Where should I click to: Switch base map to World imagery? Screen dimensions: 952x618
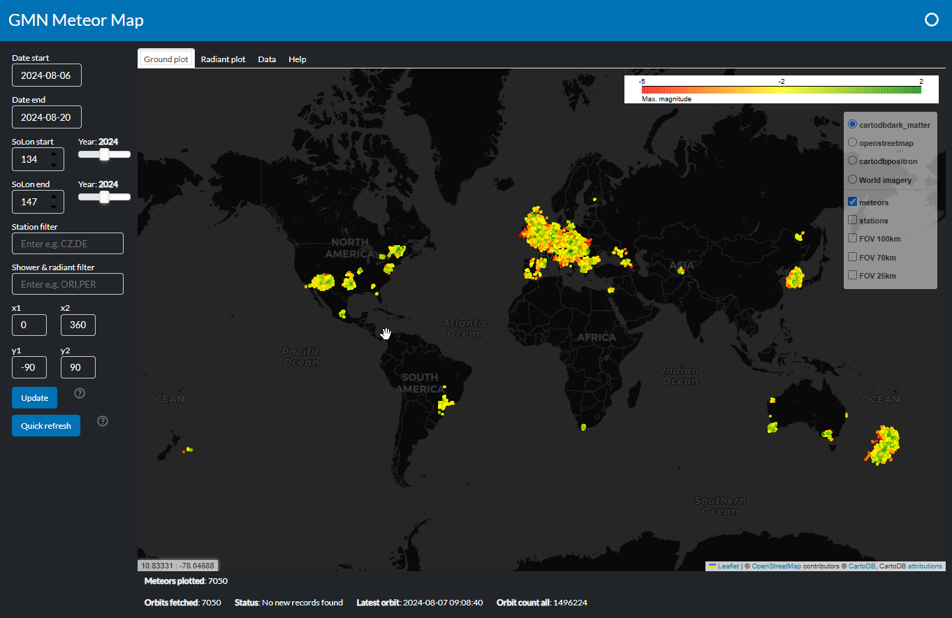853,179
